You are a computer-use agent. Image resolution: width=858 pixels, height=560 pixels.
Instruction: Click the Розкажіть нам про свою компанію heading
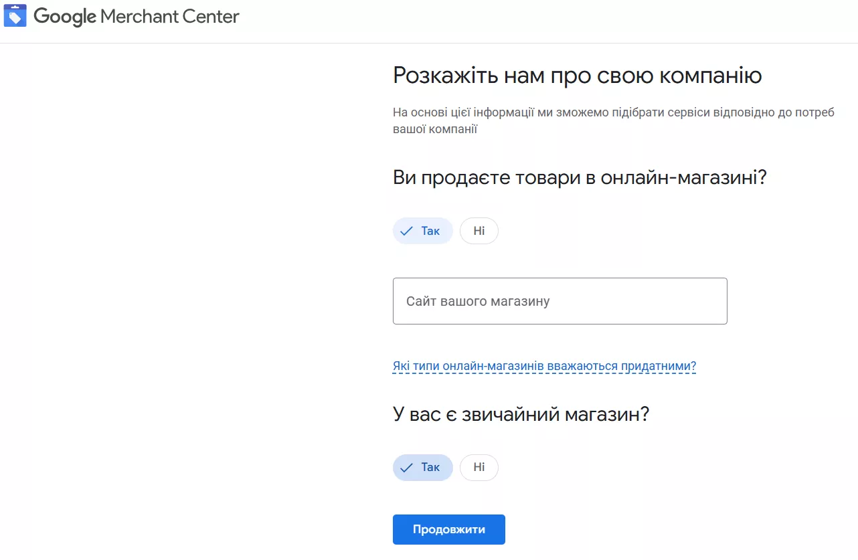click(577, 76)
